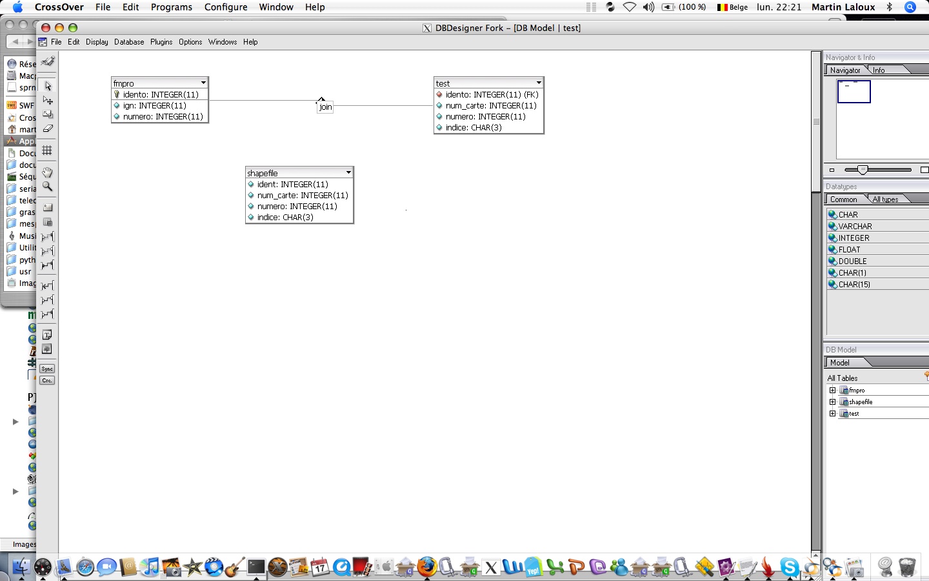
Task: Select the Image placement tool
Action: (x=47, y=349)
